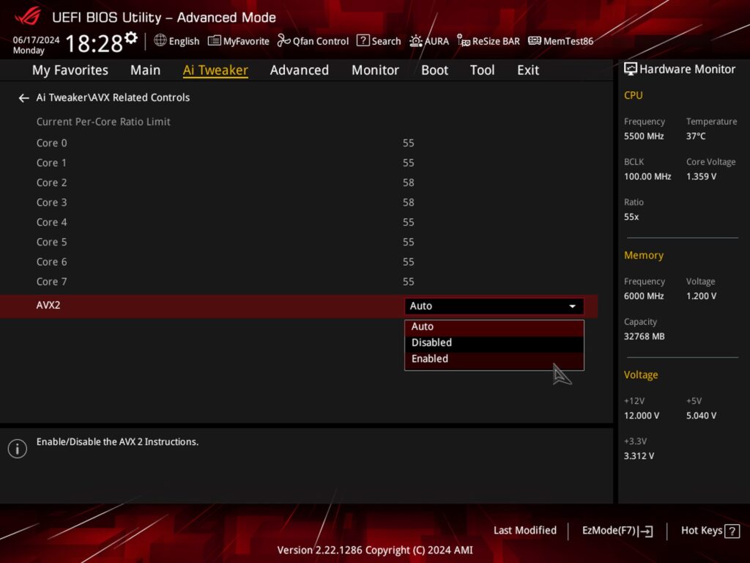
Task: Click Core 0 ratio value 55
Action: click(x=408, y=143)
